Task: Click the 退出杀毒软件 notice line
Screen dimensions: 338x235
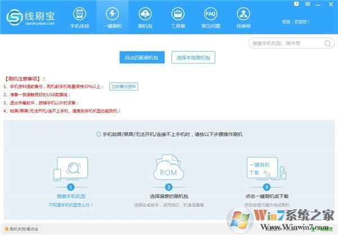Action: [x=41, y=103]
